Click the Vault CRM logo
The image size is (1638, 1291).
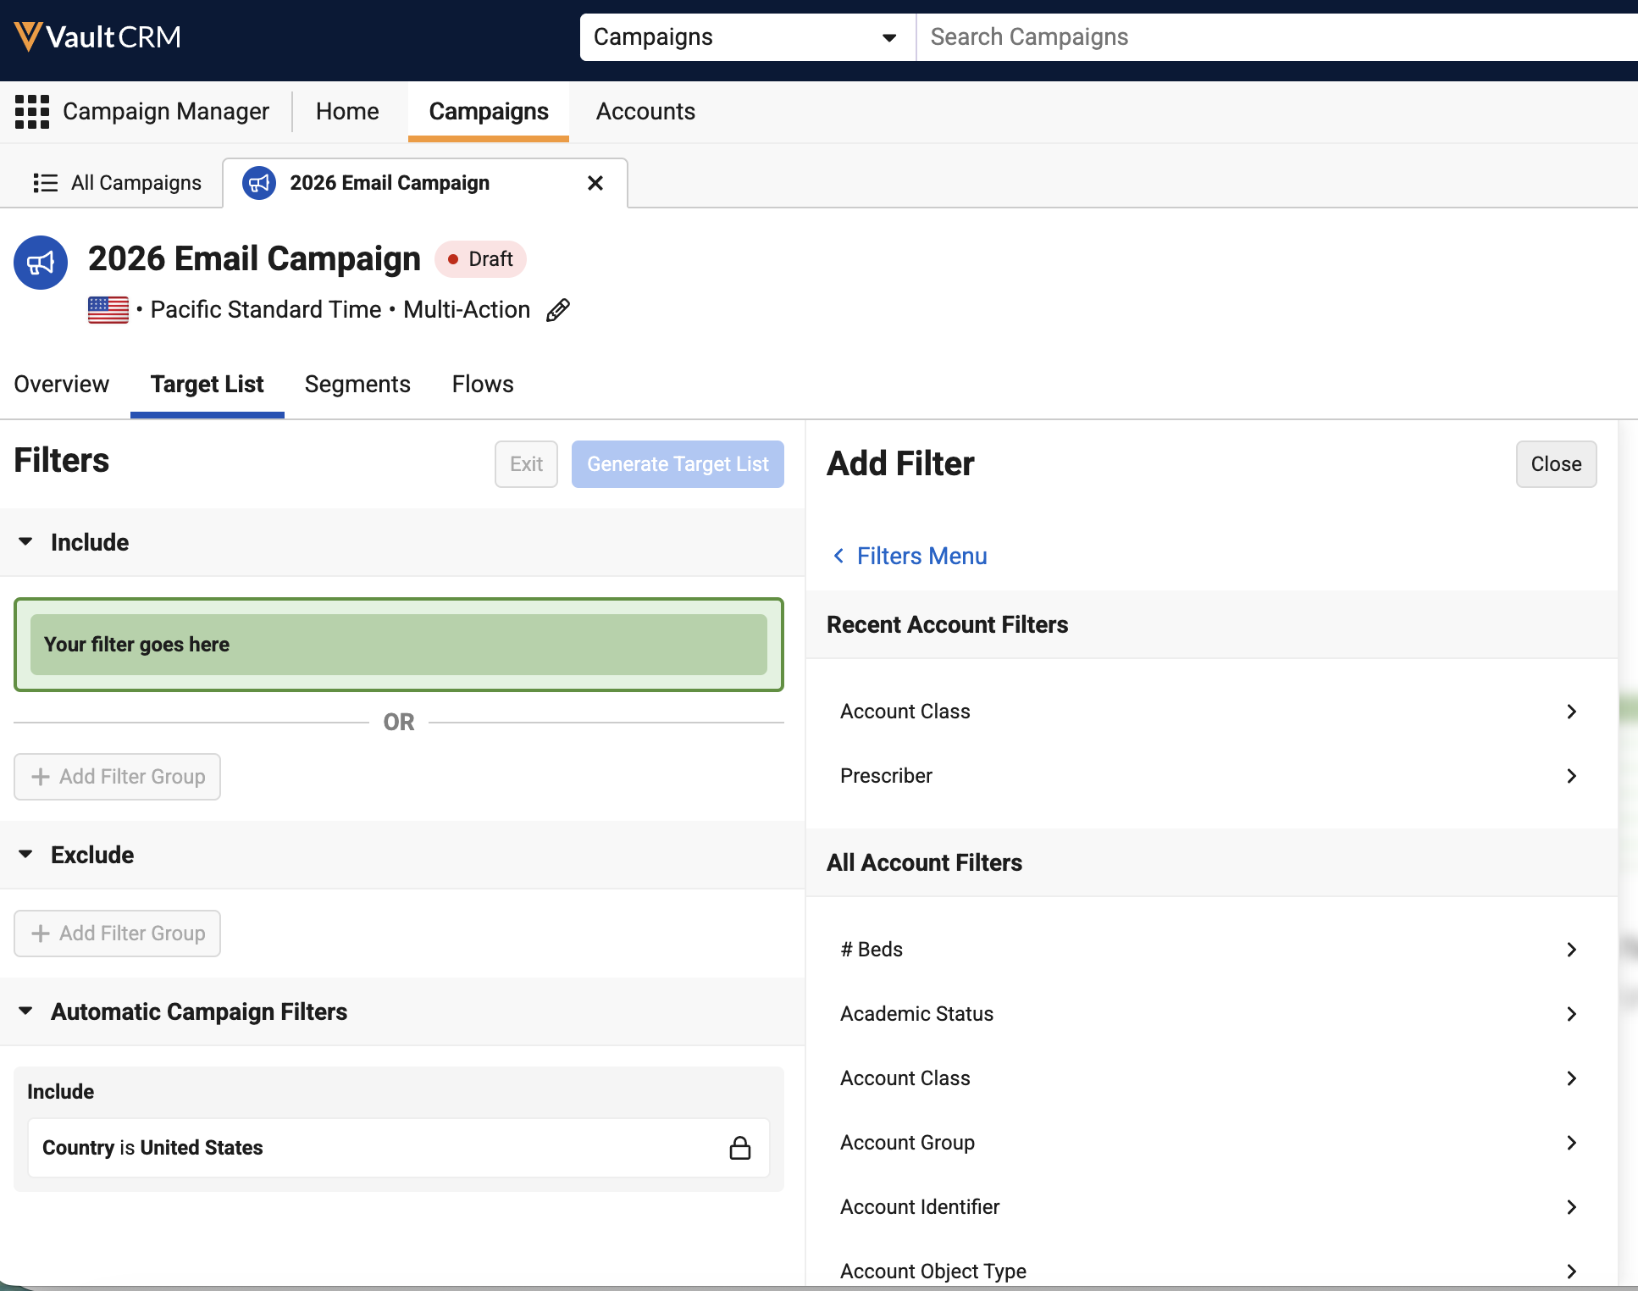(x=97, y=36)
